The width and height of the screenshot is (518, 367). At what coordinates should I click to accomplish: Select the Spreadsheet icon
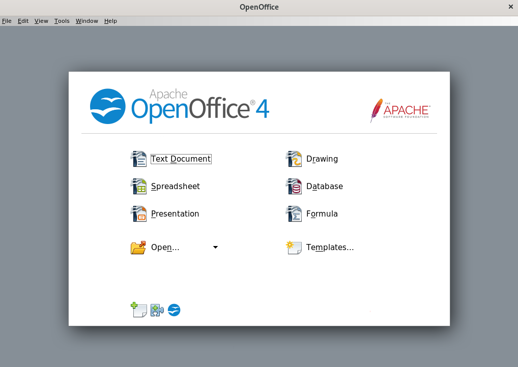click(x=138, y=186)
